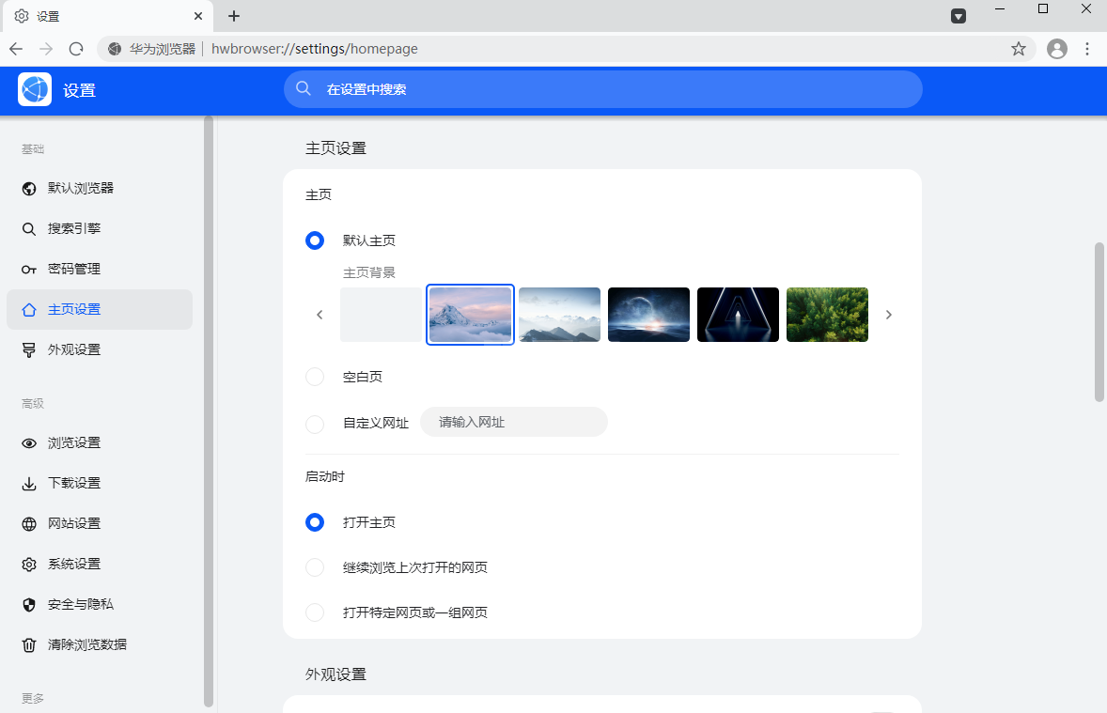Choose the pink snowy mountain background
Viewport: 1107px width, 713px height.
470,315
